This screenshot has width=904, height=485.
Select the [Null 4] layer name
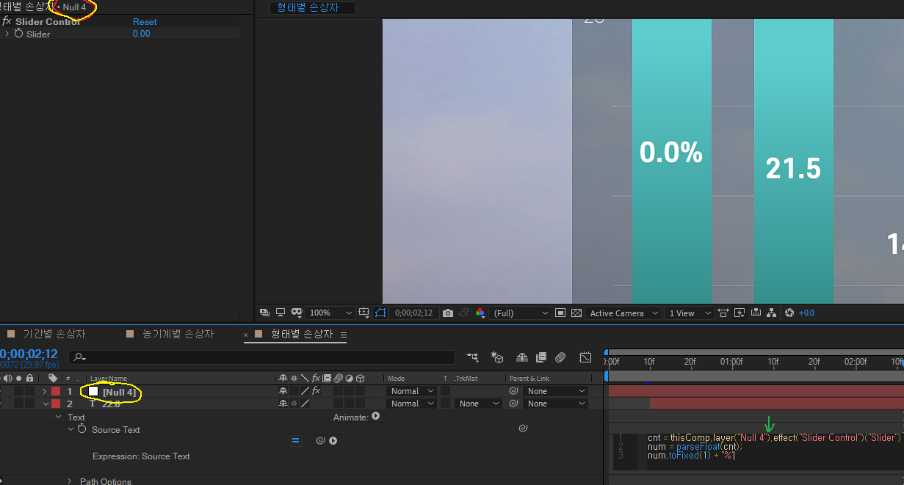[x=119, y=392]
